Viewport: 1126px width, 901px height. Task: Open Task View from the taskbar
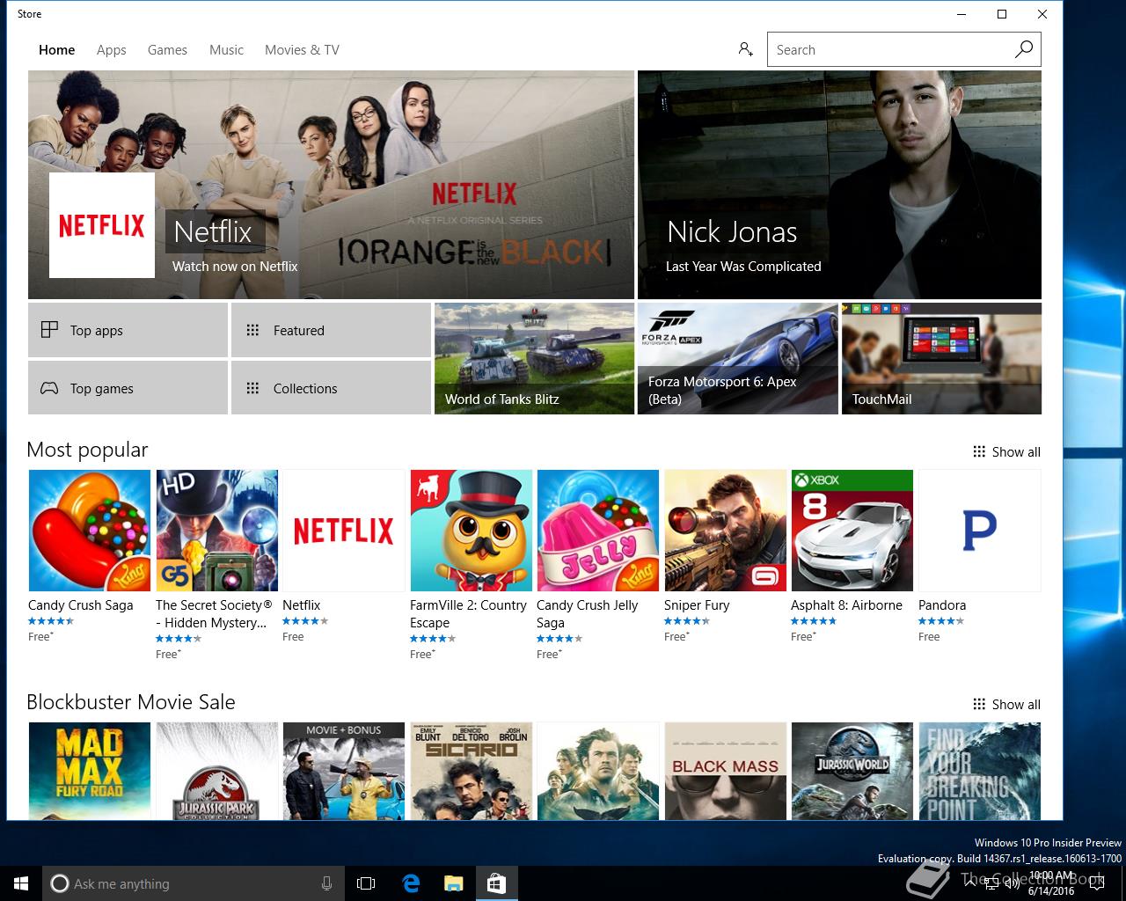(x=366, y=883)
